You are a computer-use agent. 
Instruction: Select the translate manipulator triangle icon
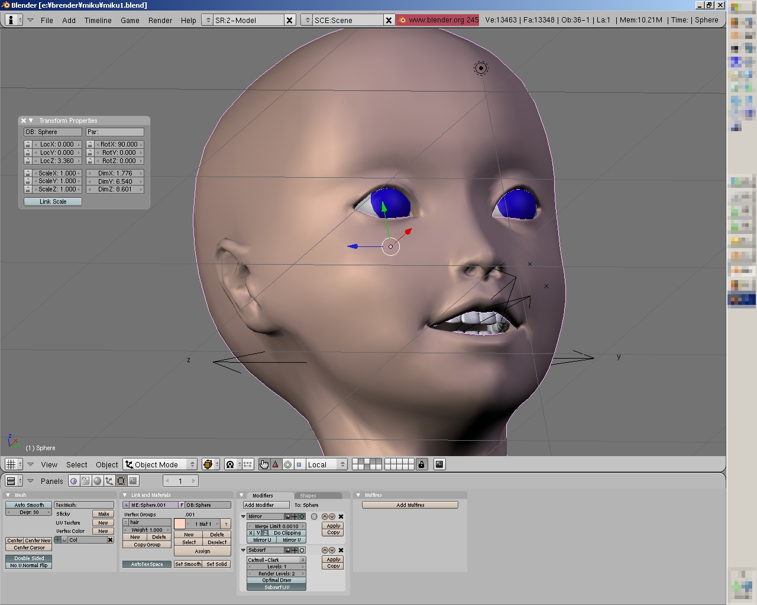pos(276,464)
